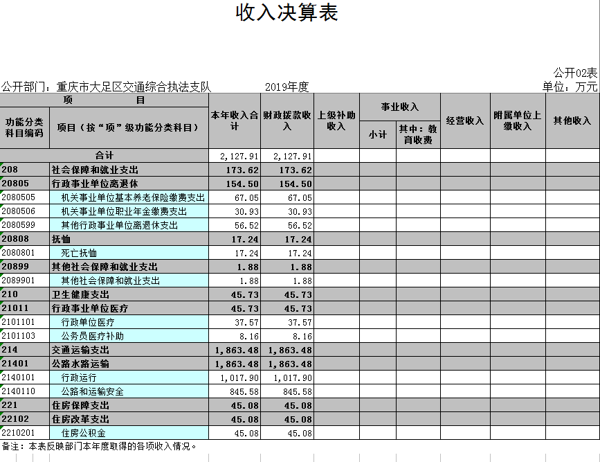
Task: Select the 小计 sub-header
Action: point(378,134)
